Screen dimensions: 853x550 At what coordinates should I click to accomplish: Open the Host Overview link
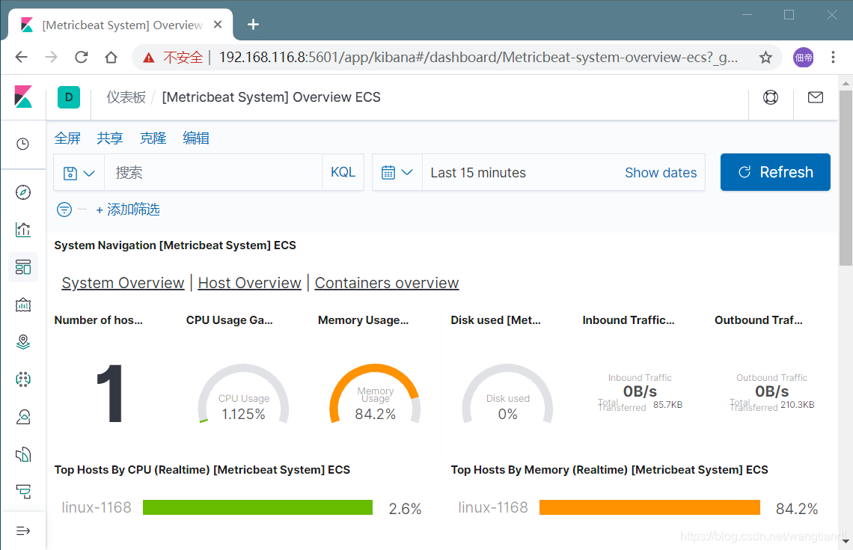coord(249,283)
